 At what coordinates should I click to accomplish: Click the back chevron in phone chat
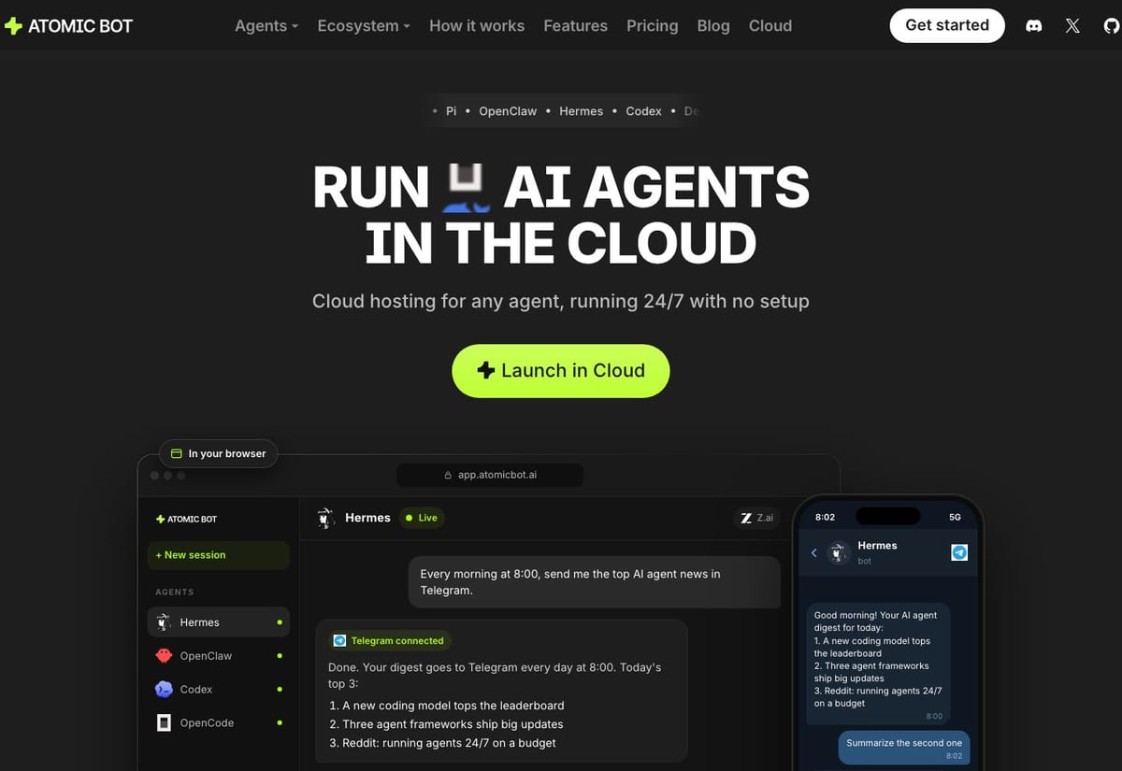point(813,552)
